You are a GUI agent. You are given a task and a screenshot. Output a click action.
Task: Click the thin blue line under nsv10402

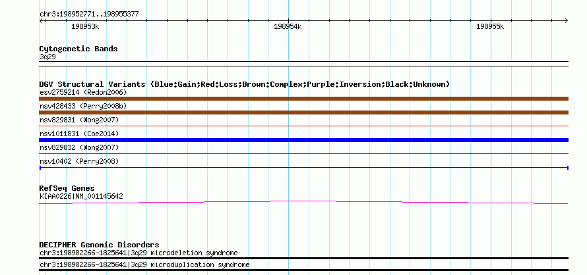click(x=303, y=168)
